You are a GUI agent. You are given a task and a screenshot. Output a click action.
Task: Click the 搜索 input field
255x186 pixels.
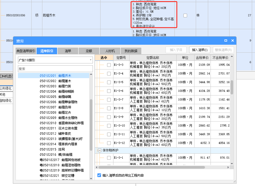click(55, 69)
